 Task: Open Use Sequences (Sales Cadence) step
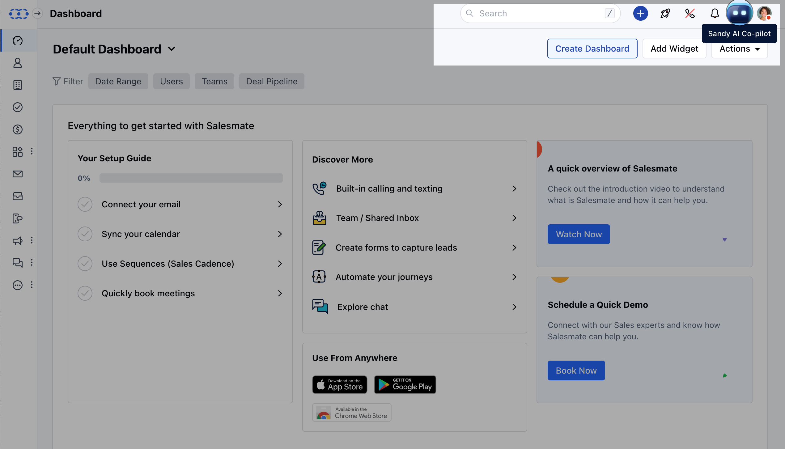(x=180, y=264)
